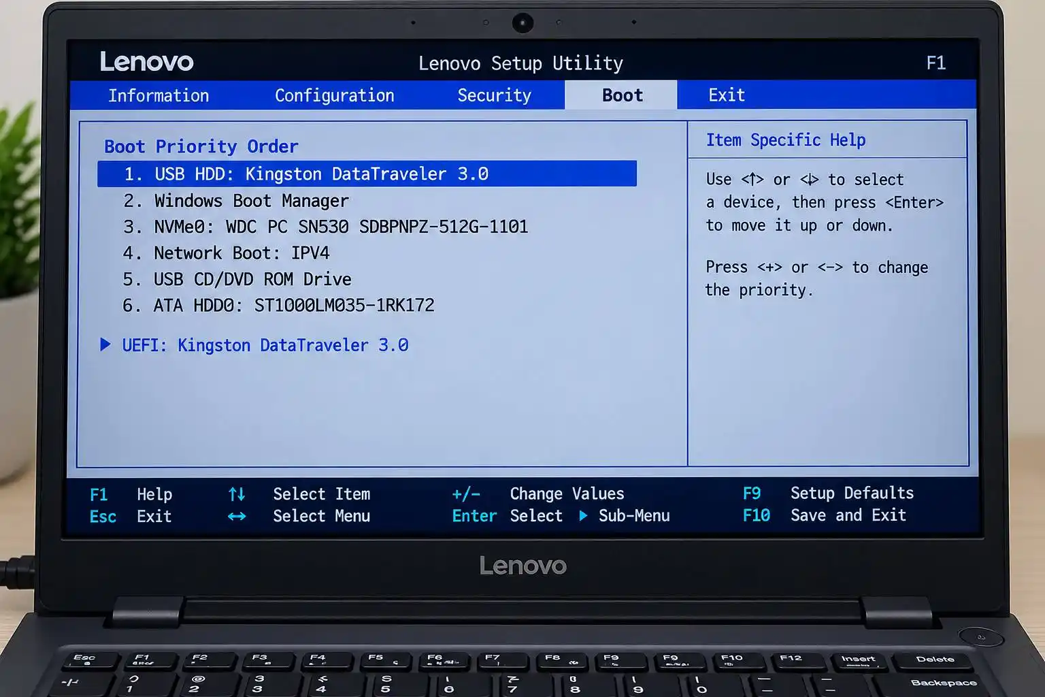Click +/- Change Values hint
Viewport: 1045px width, 697px height.
pos(538,493)
